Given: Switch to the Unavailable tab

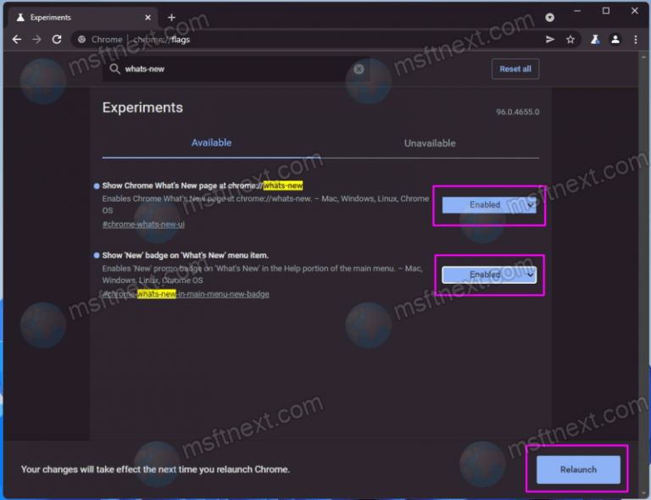Looking at the screenshot, I should (430, 143).
